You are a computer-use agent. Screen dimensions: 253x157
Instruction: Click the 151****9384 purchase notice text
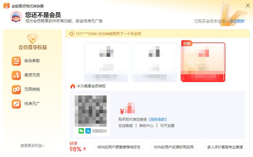click(x=108, y=34)
